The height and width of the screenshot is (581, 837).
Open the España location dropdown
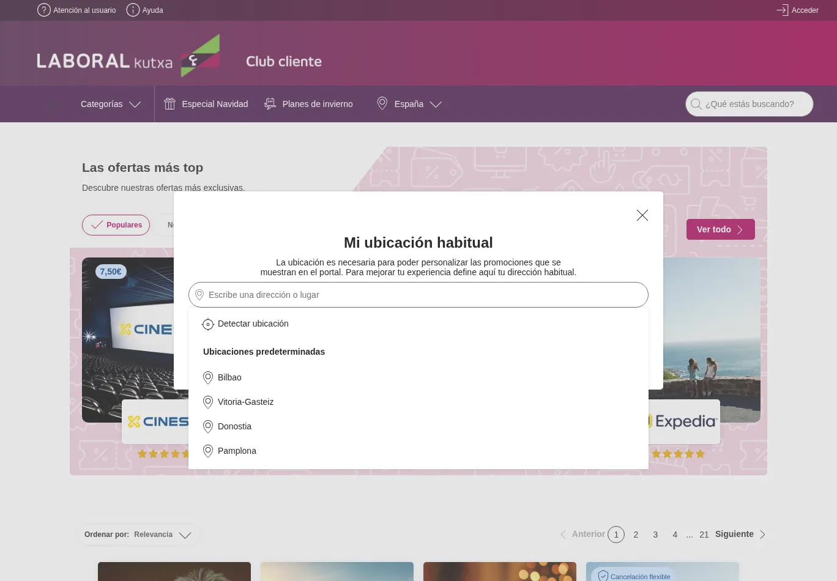coord(409,104)
